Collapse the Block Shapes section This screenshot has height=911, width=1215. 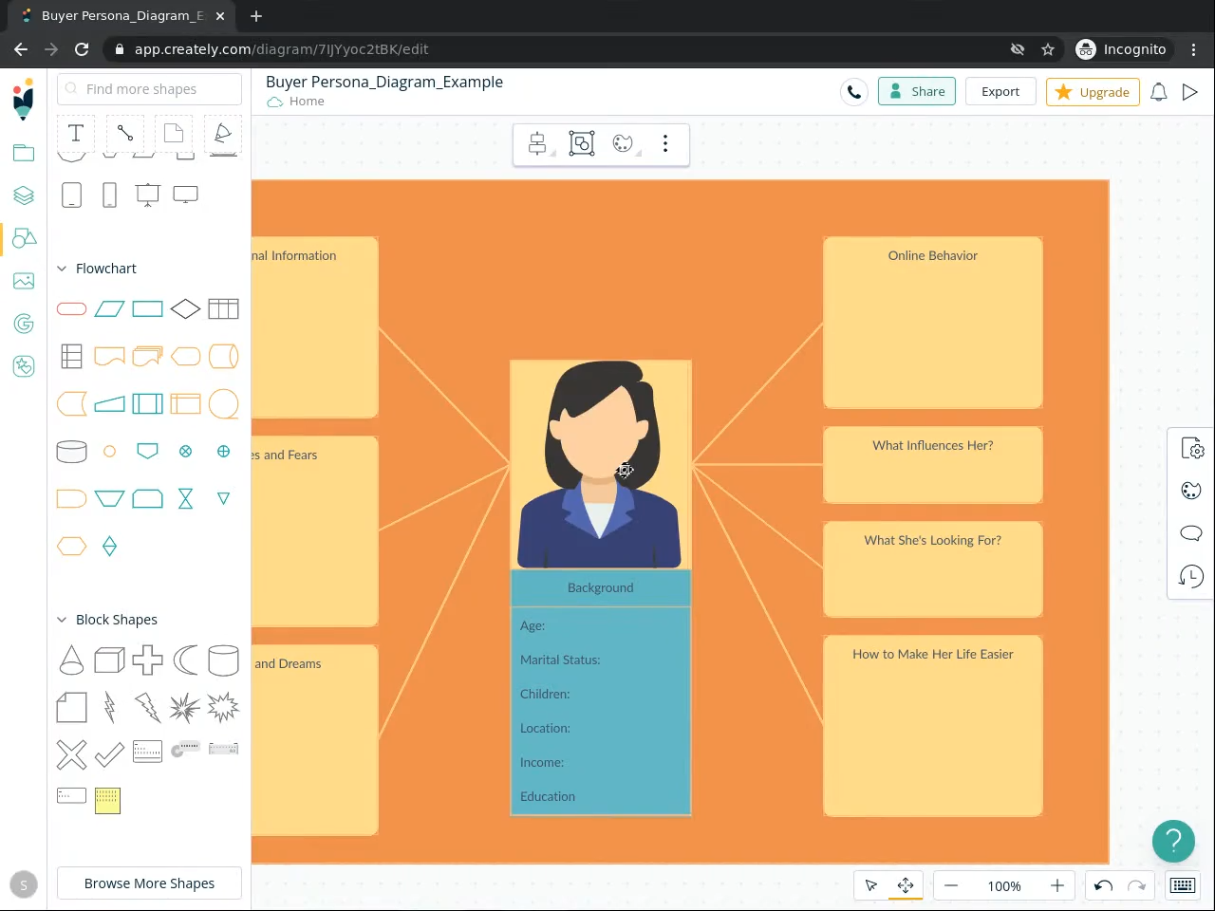tap(63, 620)
